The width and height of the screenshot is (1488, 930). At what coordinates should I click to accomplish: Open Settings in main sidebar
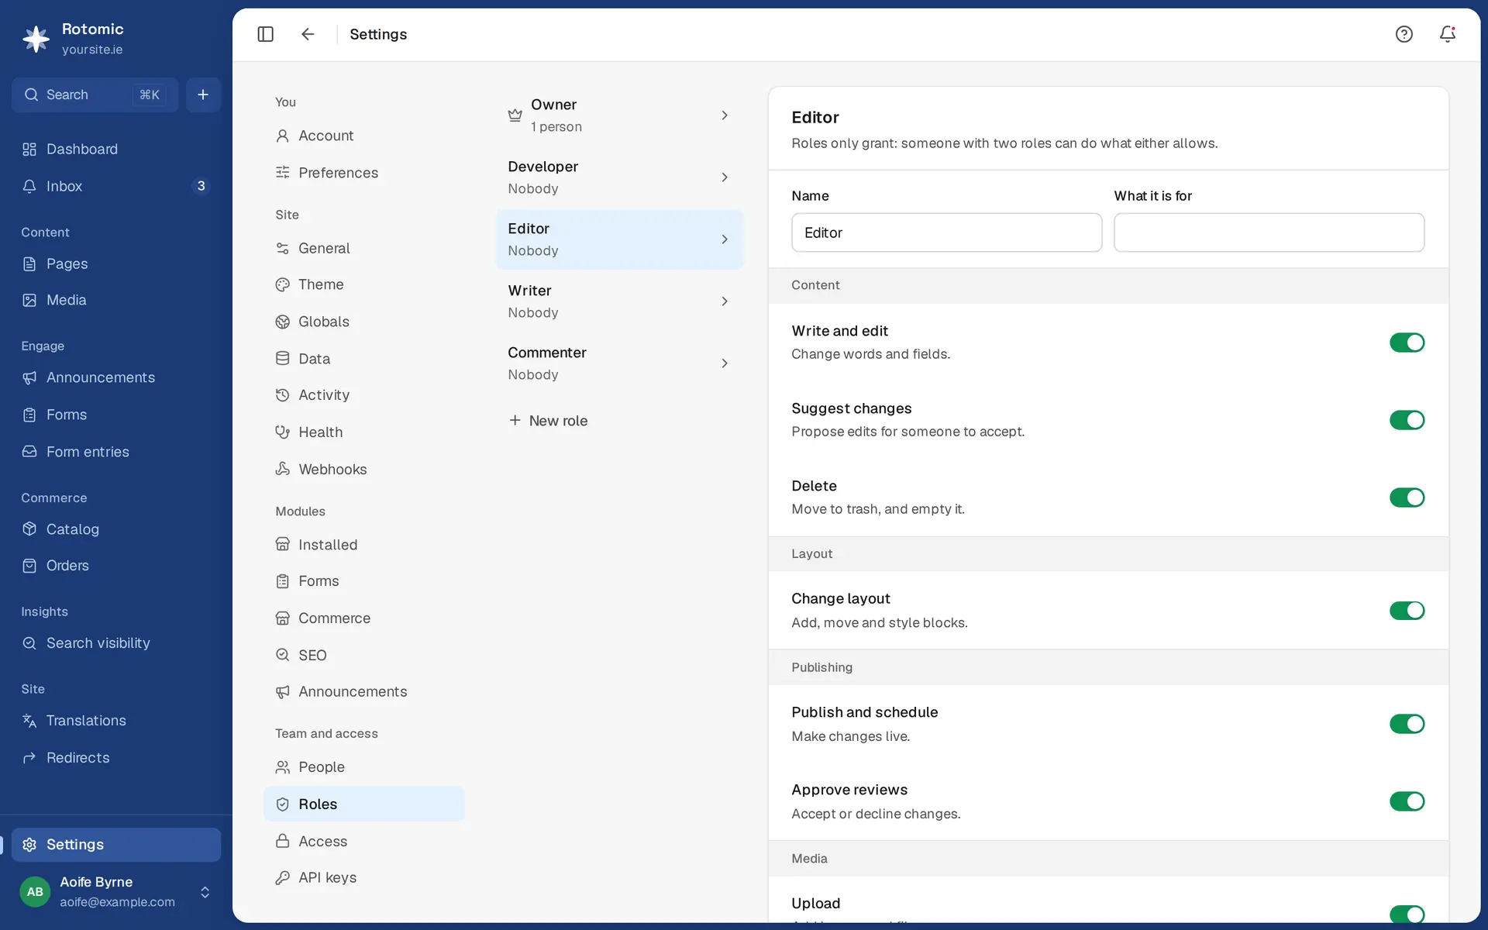pos(116,845)
